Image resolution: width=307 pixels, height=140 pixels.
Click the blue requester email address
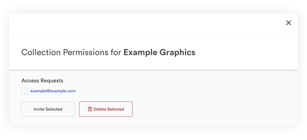53,91
